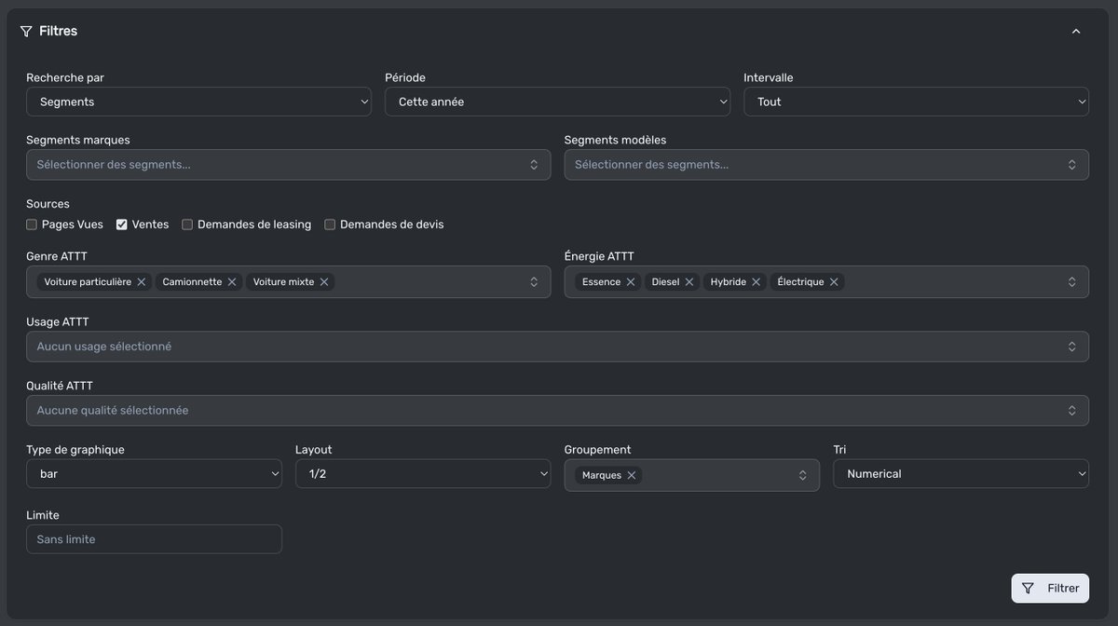Remove the Hybride energy tag
The height and width of the screenshot is (626, 1118).
tap(757, 281)
